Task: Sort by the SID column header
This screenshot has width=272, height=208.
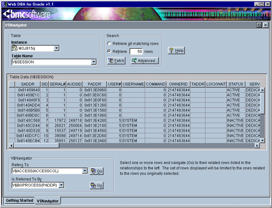Action: pos(45,84)
